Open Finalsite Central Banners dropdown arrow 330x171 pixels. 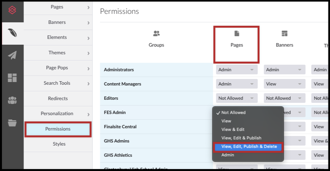pos(300,127)
